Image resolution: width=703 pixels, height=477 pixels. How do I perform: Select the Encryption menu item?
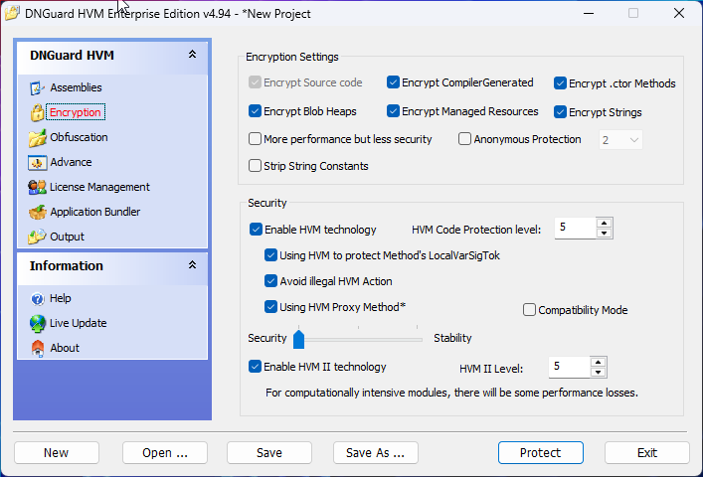75,113
